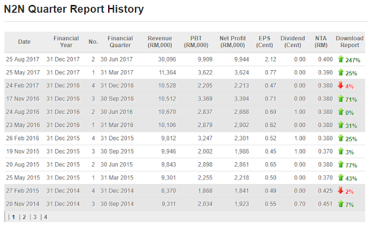Click the Revenue (RM,000) column header
The image size is (368, 226).
point(160,42)
